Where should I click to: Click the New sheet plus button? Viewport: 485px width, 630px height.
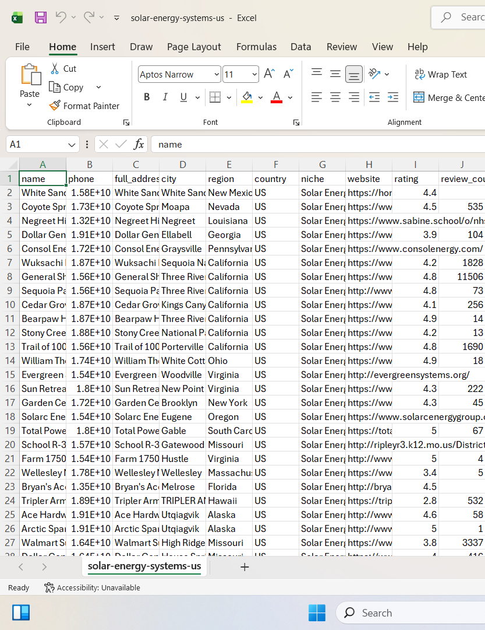(245, 567)
